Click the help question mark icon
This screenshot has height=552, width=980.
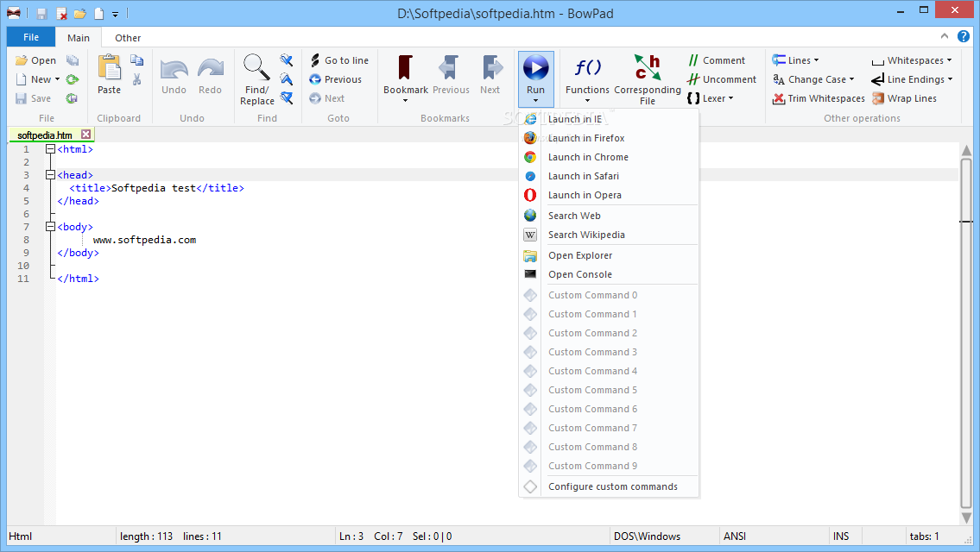pyautogui.click(x=963, y=37)
